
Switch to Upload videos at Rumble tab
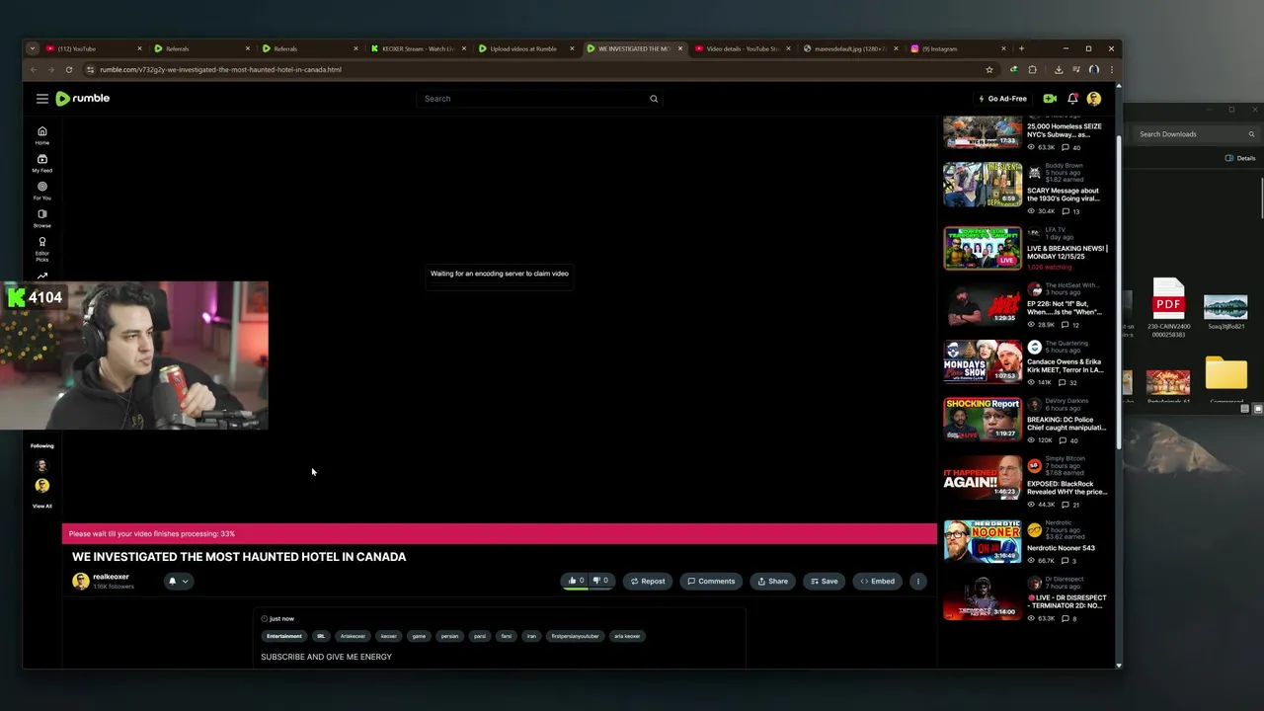525,48
